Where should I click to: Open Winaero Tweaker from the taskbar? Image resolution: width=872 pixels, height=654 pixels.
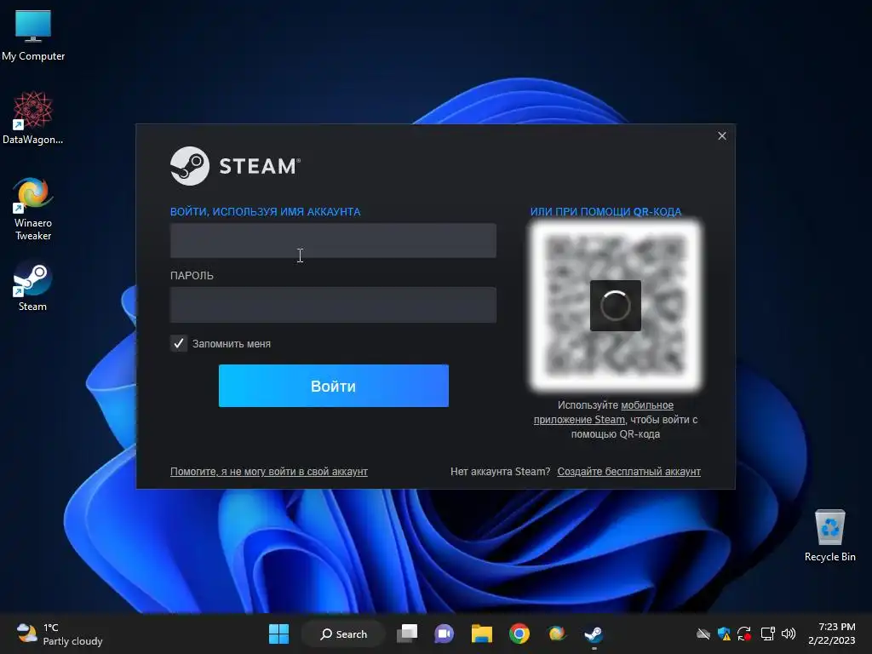[556, 634]
